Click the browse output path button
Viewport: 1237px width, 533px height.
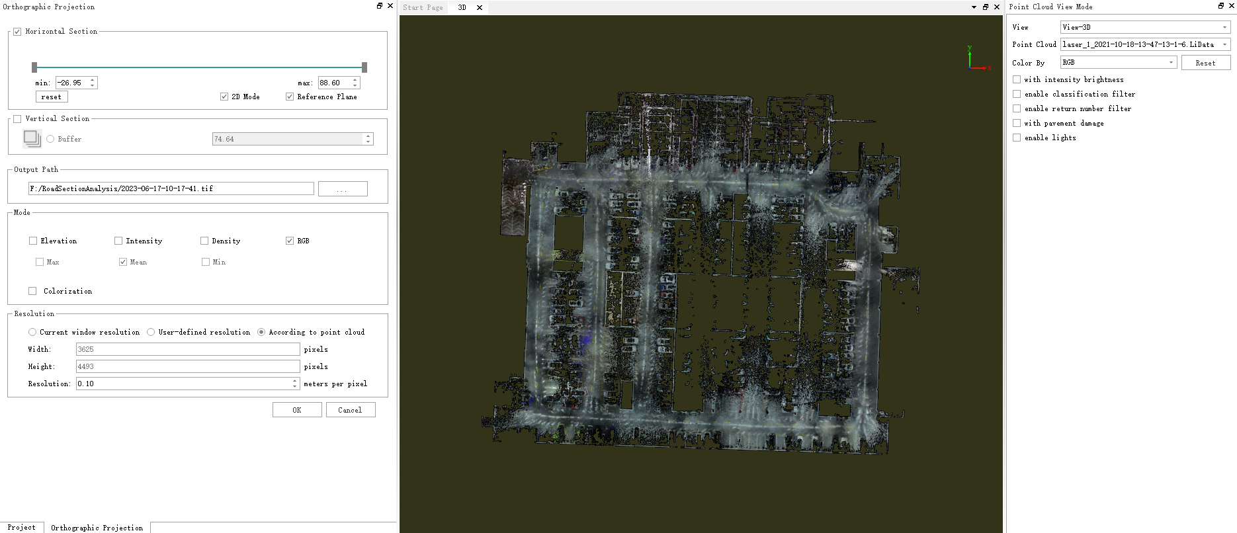pos(343,188)
